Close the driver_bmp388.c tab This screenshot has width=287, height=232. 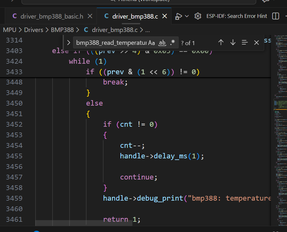[x=165, y=16]
